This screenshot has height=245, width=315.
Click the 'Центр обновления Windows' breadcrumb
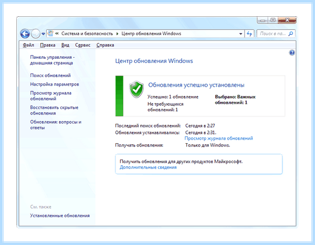[151, 34]
